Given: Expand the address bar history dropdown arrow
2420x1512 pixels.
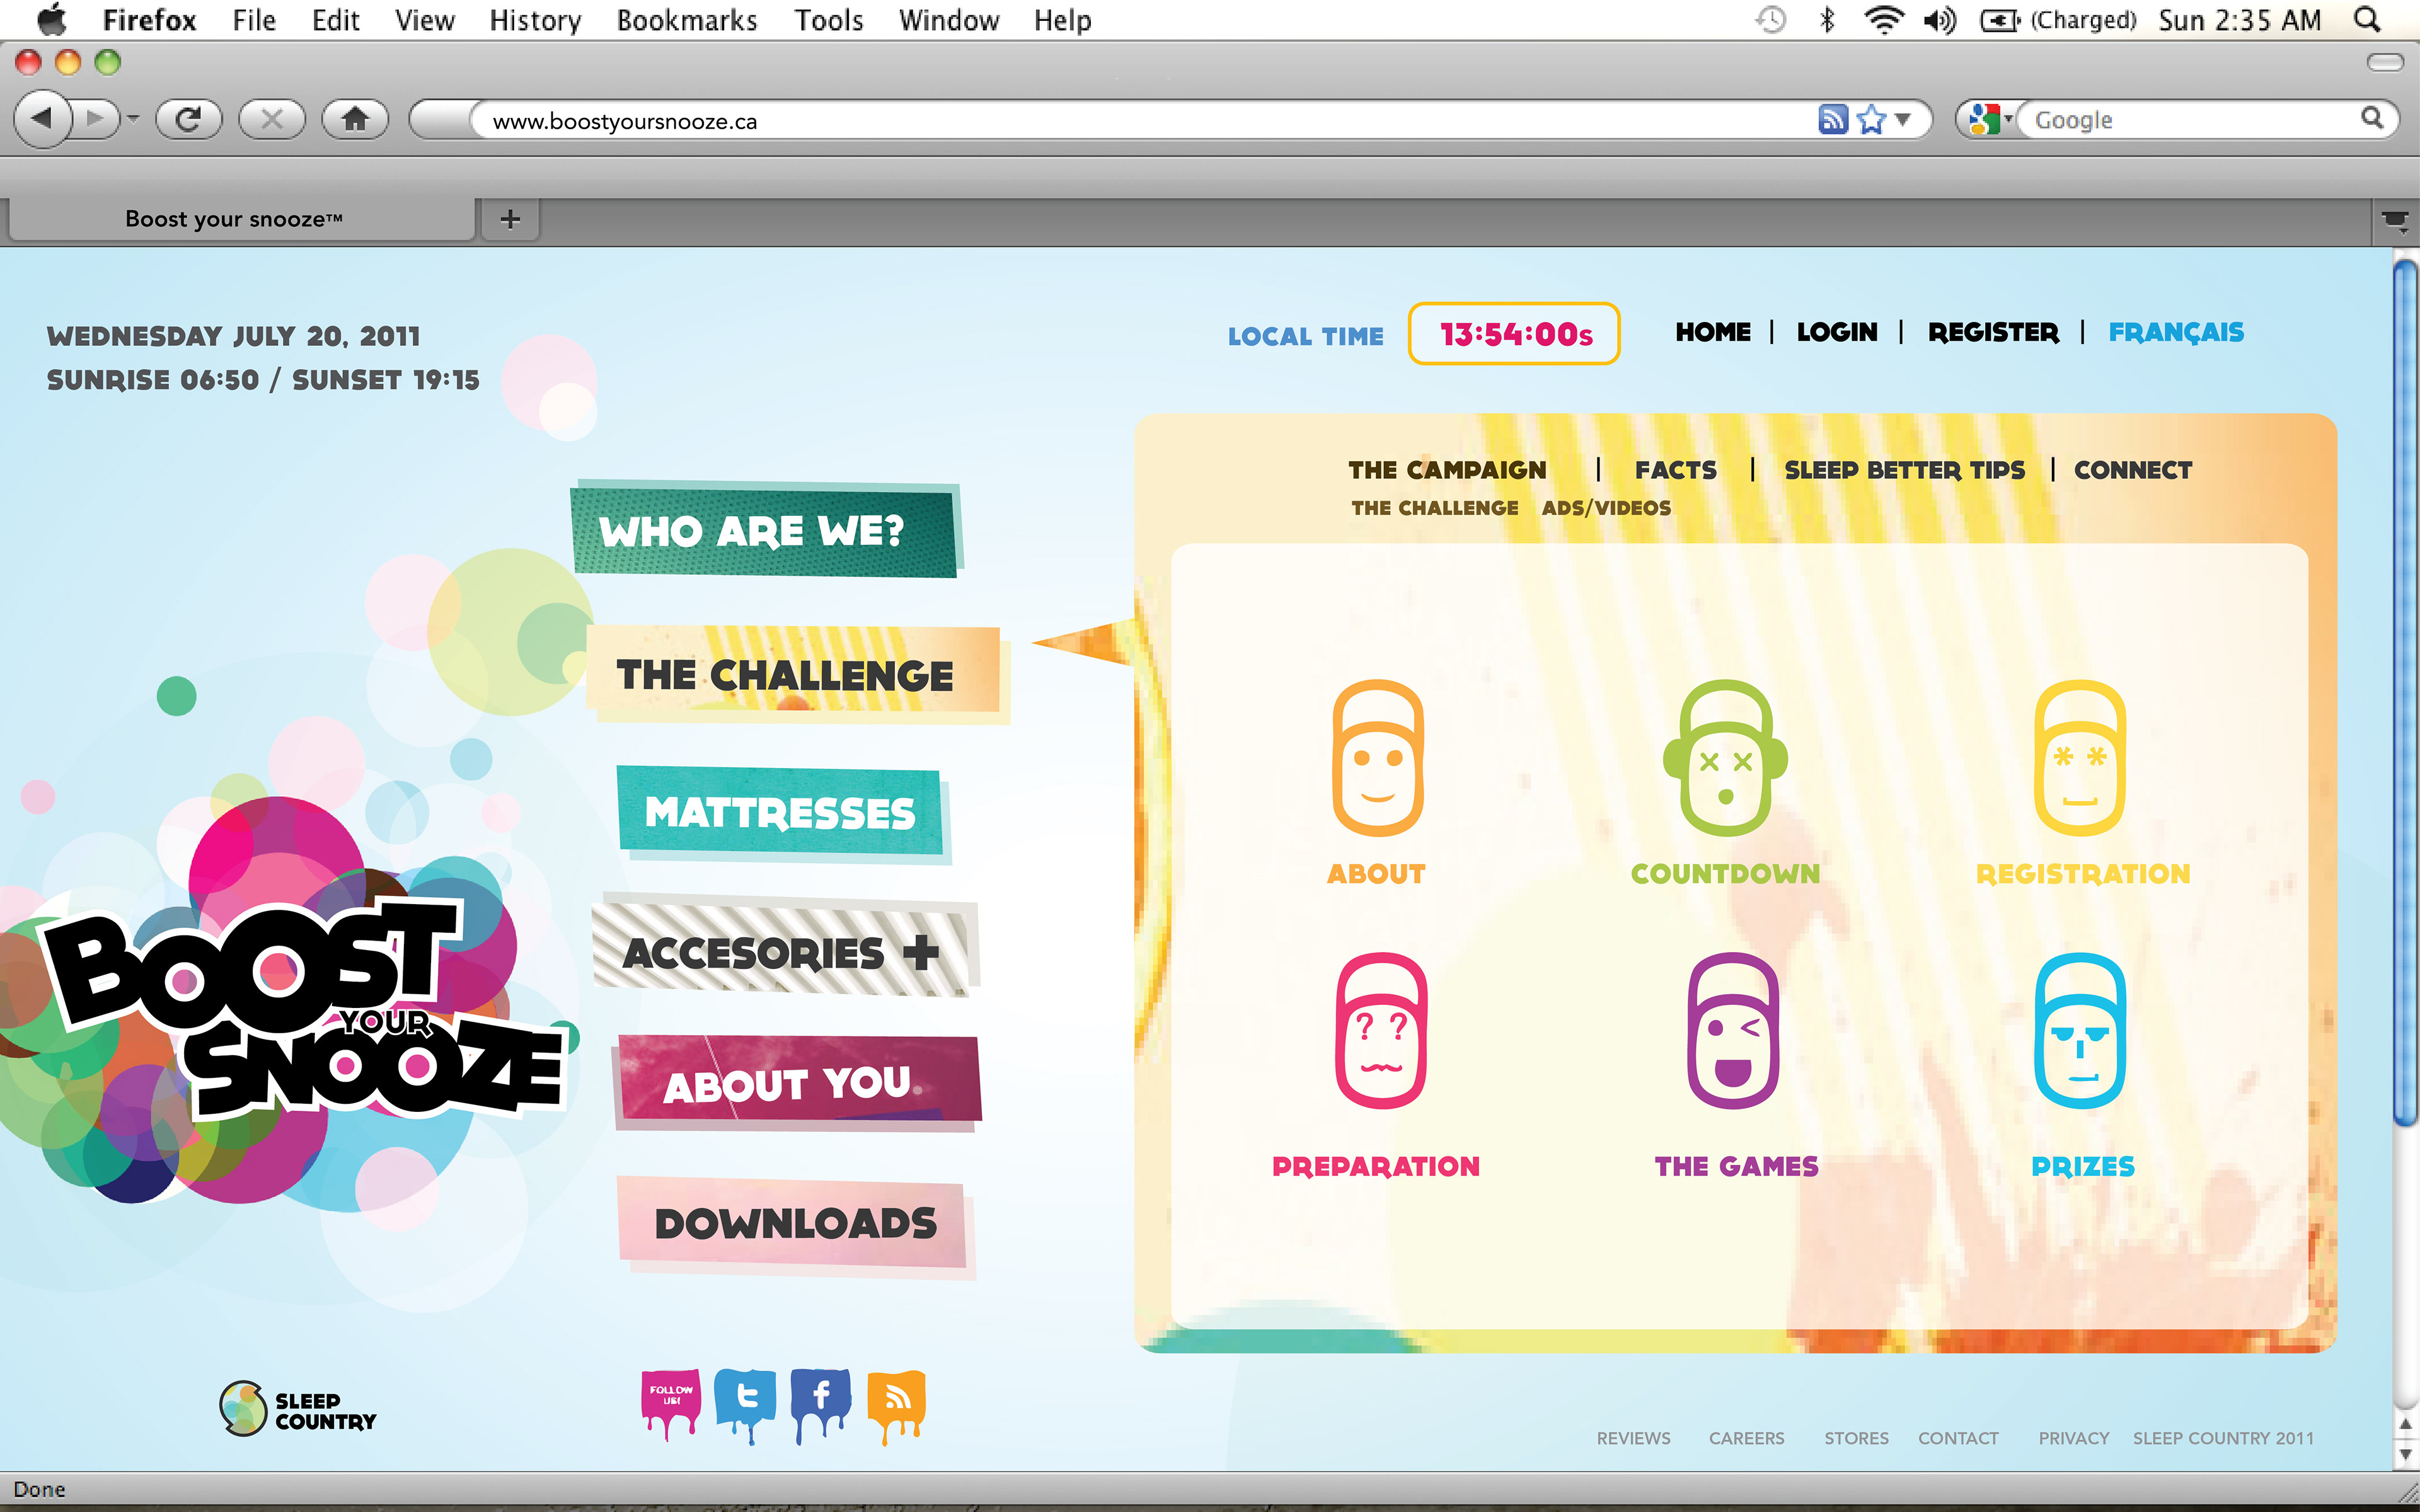Looking at the screenshot, I should pyautogui.click(x=1903, y=120).
